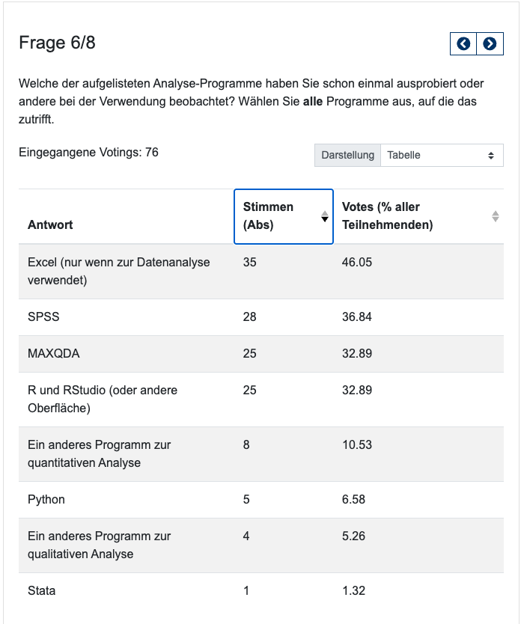The height and width of the screenshot is (624, 521).
Task: Open the Darstellung dropdown showing Tabelle
Action: [442, 156]
